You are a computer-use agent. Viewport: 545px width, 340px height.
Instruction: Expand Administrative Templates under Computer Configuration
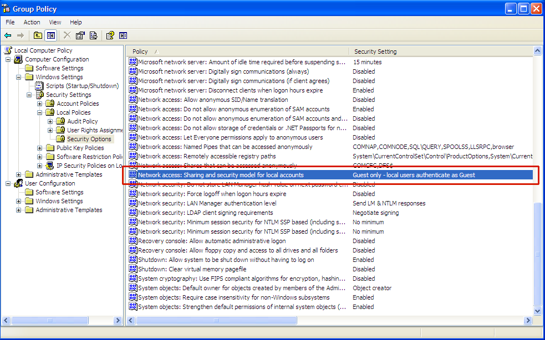pos(18,174)
